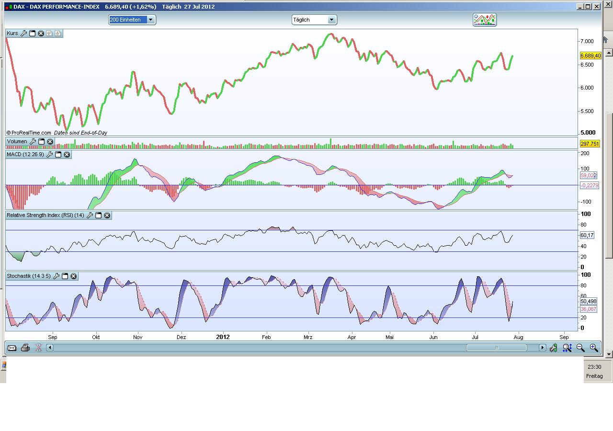Click the volume value tag 297.751
Viewport: 613px width, 431px height.
(590, 144)
